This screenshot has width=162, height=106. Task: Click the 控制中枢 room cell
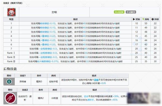(53, 81)
